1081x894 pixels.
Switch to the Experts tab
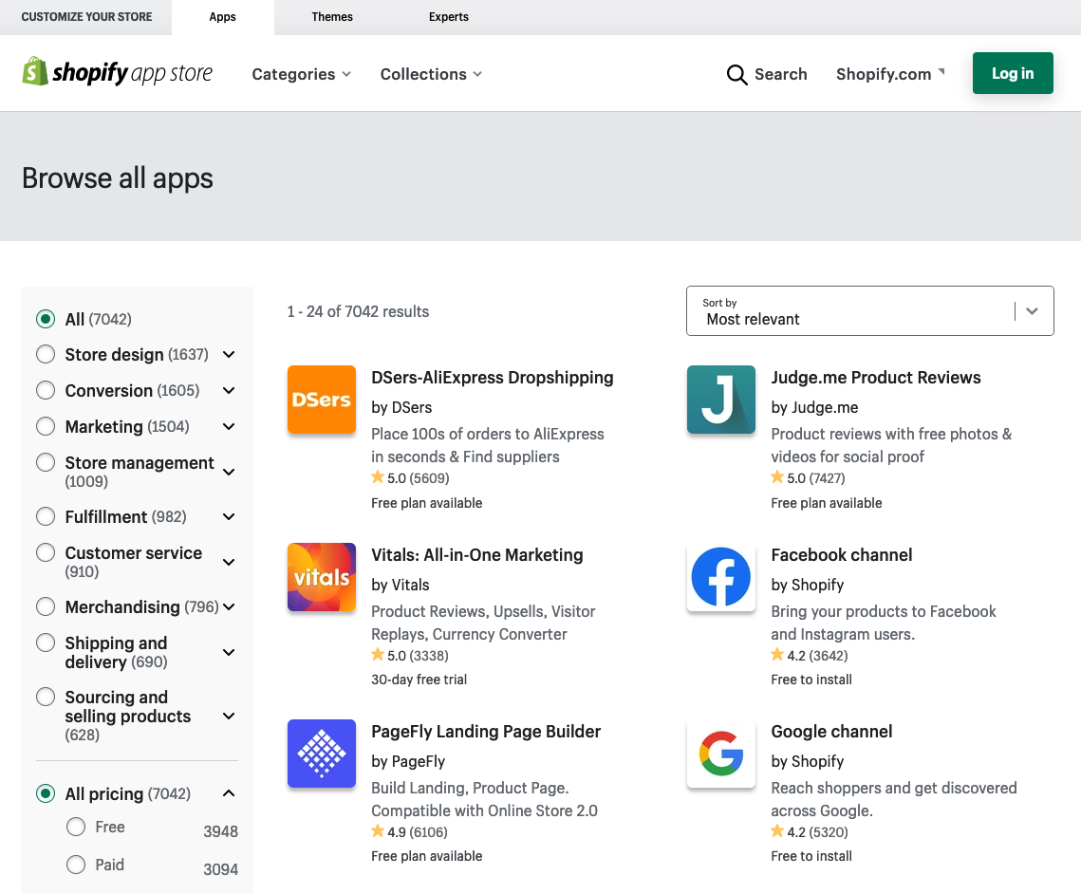pos(449,17)
